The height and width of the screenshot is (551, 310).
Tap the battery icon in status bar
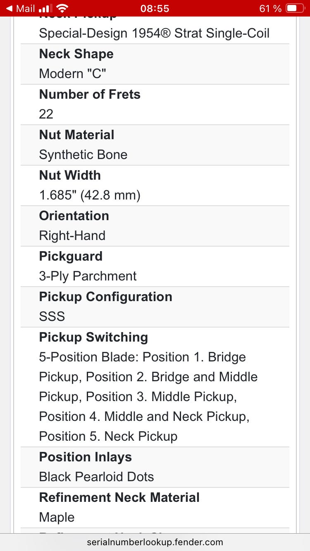(x=295, y=8)
